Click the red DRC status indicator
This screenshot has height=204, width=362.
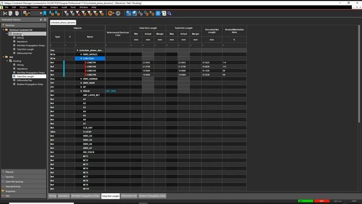(322, 201)
